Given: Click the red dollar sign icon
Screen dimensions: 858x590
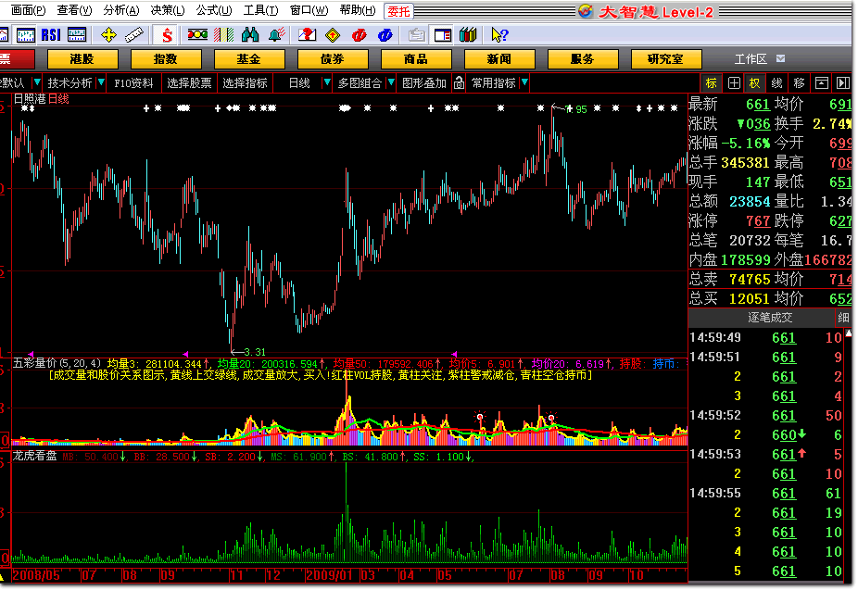Looking at the screenshot, I should point(168,35).
